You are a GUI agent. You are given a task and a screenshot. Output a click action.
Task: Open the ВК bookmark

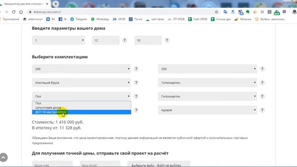[51, 19]
